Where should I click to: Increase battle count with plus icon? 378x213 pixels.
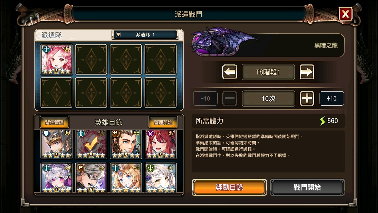307,99
